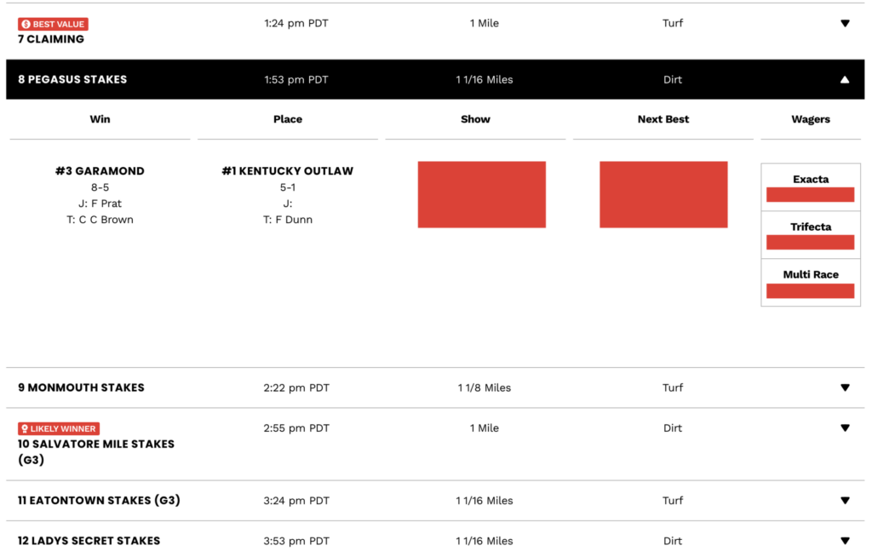Click the Best Value badge icon

26,24
